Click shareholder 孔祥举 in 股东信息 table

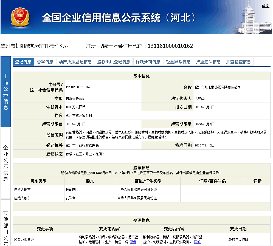point(71,198)
